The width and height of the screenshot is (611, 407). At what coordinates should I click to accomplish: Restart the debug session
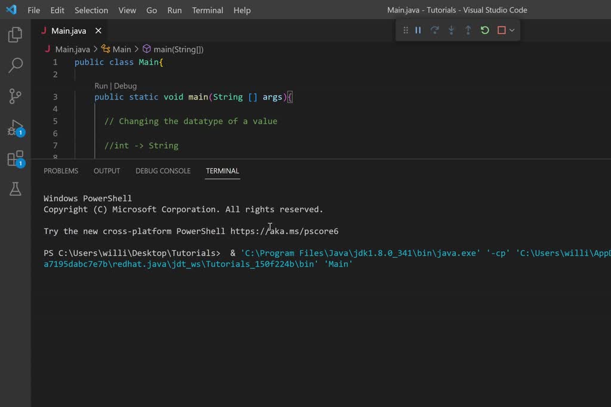click(x=485, y=30)
